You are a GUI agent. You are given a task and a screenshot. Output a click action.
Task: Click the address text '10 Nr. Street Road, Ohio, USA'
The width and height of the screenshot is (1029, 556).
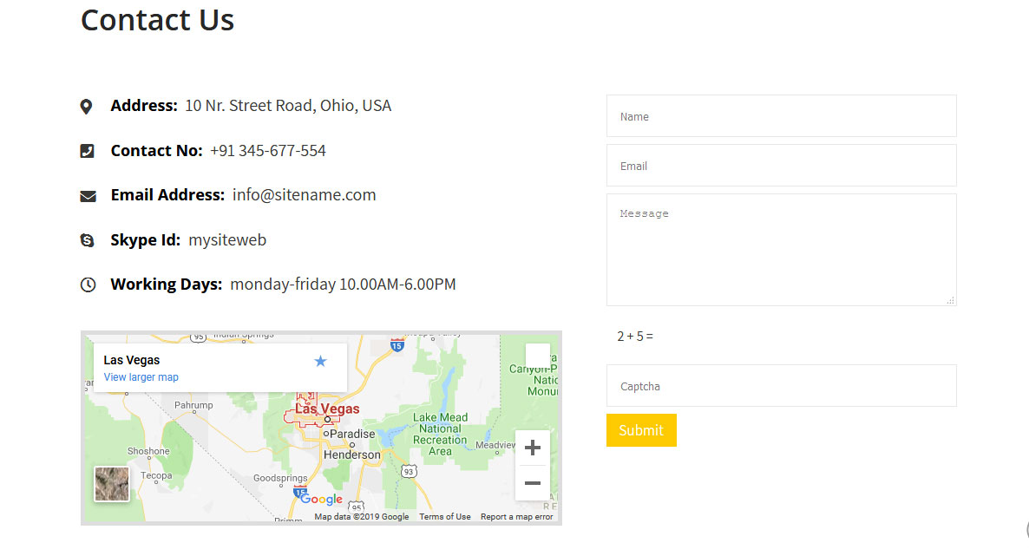(288, 106)
